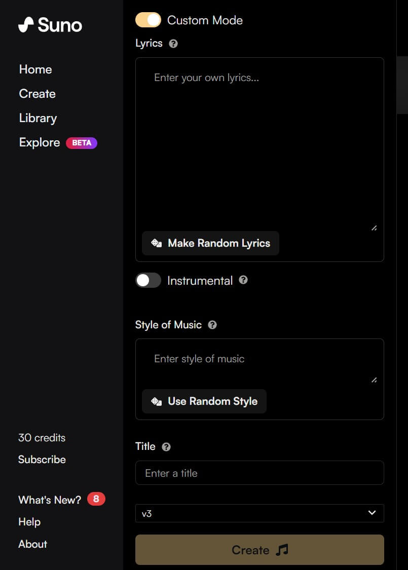The width and height of the screenshot is (408, 570).
Task: Click the dice icon in Make Random Lyrics
Action: point(157,243)
